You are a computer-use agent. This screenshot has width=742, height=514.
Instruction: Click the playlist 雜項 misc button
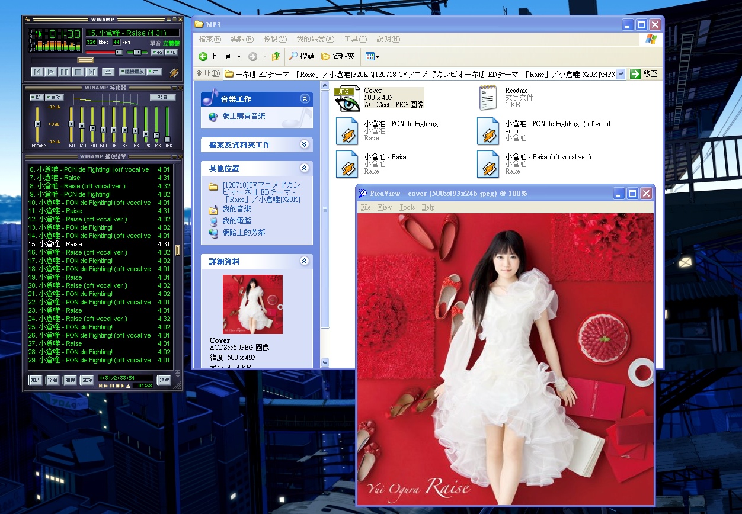pyautogui.click(x=87, y=380)
